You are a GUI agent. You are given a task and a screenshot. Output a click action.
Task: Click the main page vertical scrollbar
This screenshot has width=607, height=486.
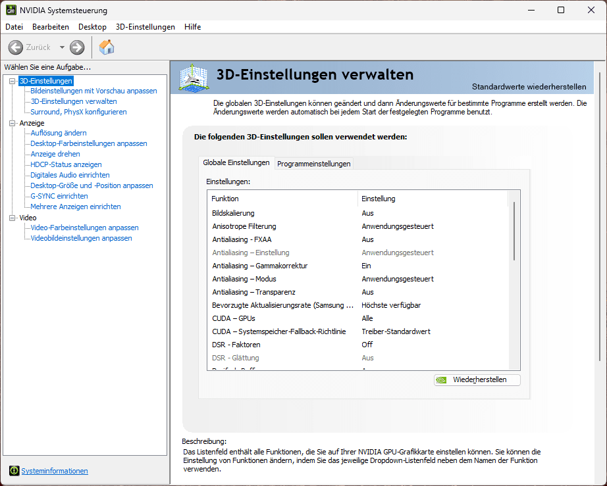[x=600, y=216]
